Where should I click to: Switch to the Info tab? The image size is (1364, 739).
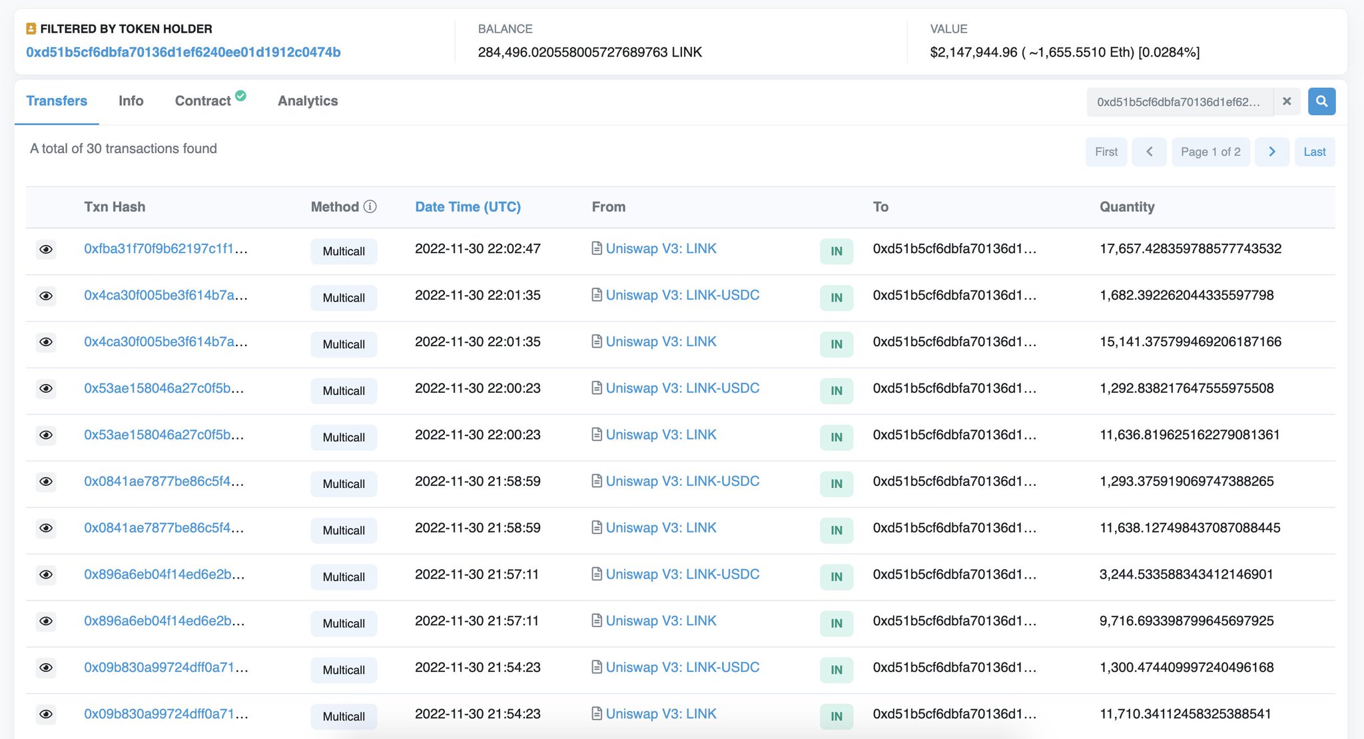(131, 101)
